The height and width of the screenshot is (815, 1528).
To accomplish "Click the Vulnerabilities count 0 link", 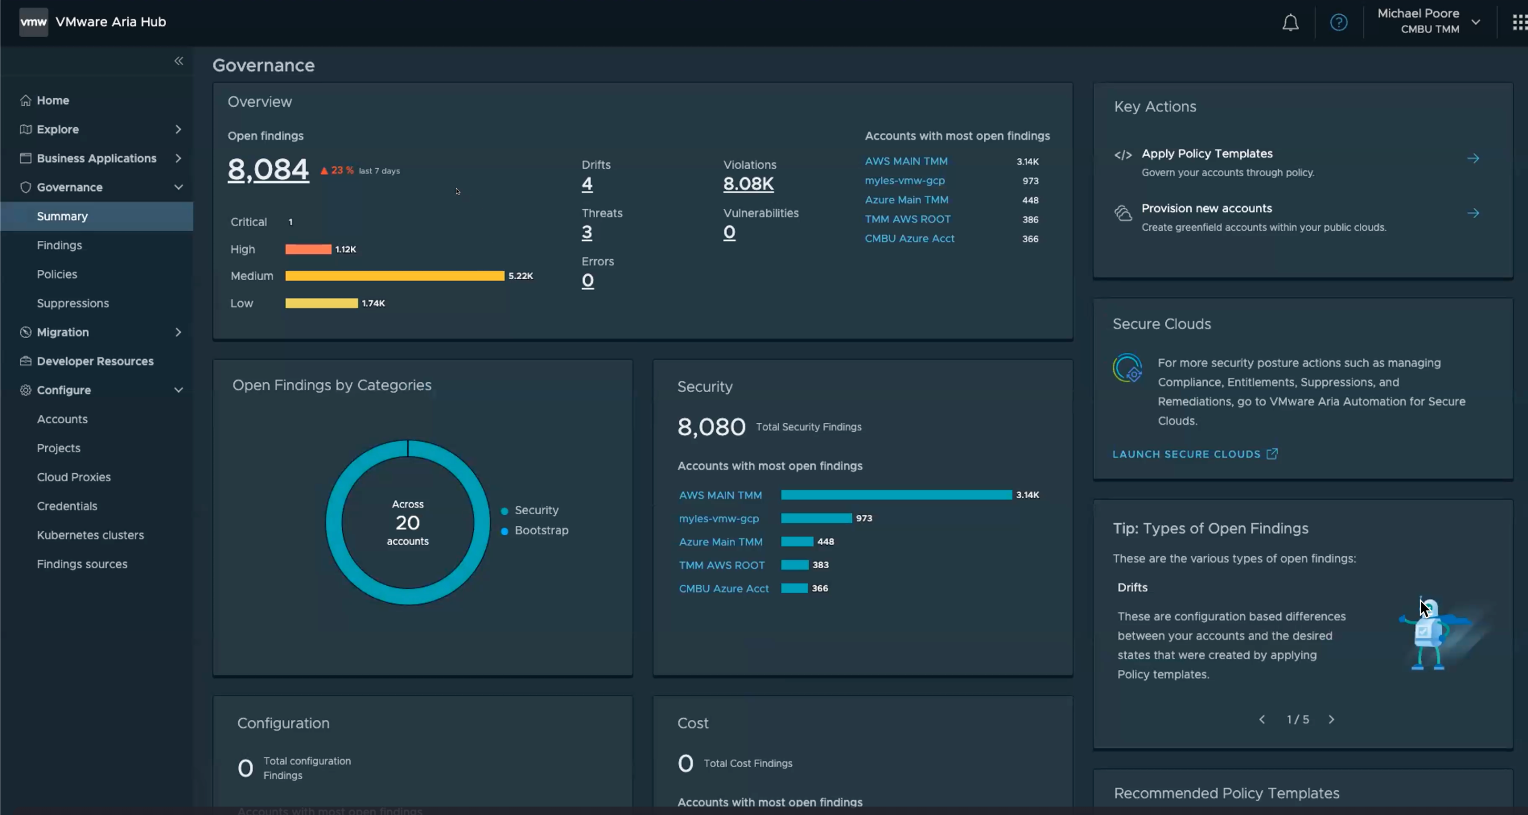I will [729, 232].
